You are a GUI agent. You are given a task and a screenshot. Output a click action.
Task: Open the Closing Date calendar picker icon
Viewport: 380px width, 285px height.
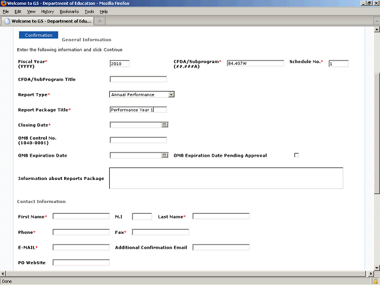(164, 125)
